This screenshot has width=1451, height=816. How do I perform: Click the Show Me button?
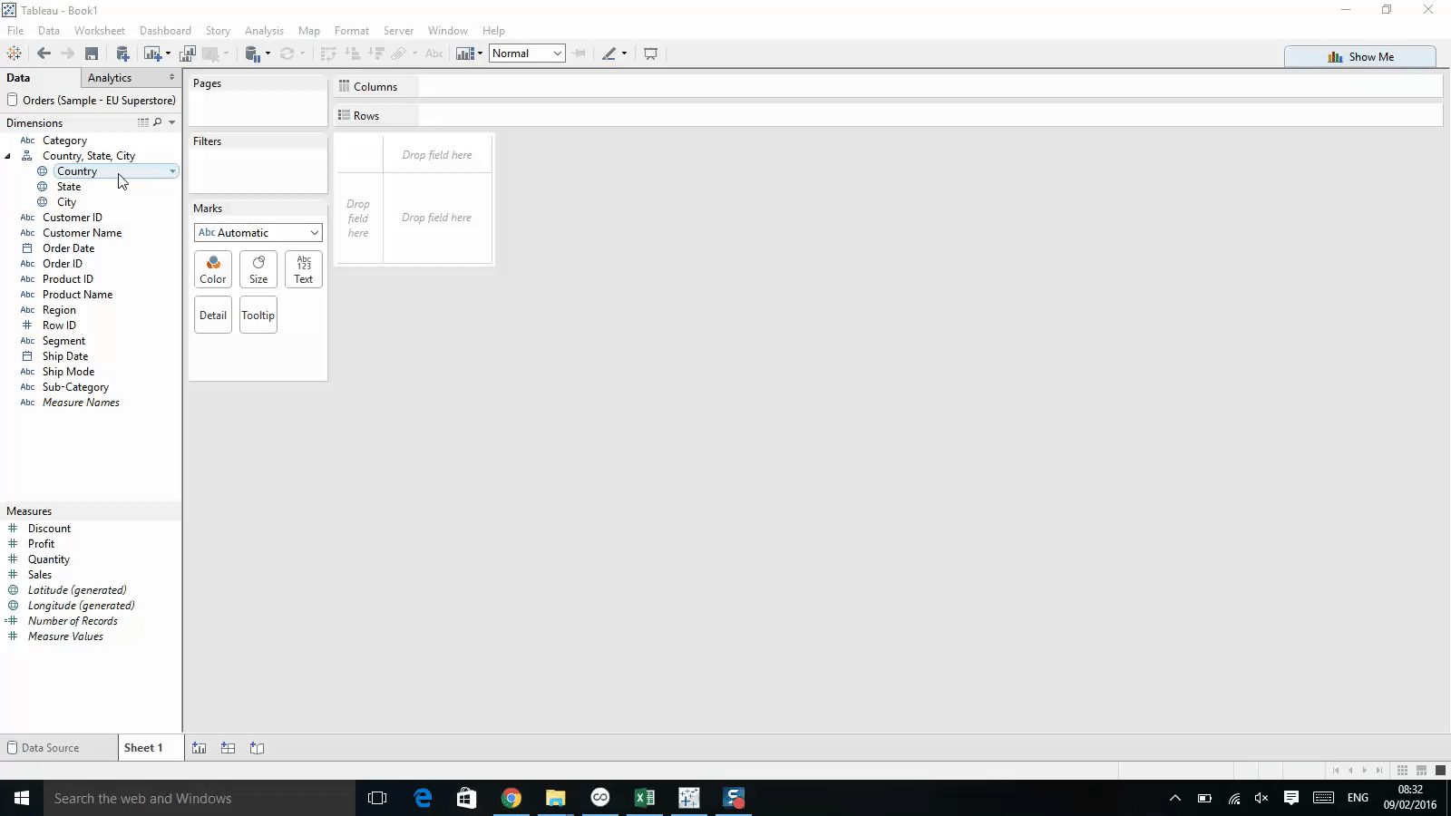(1360, 56)
